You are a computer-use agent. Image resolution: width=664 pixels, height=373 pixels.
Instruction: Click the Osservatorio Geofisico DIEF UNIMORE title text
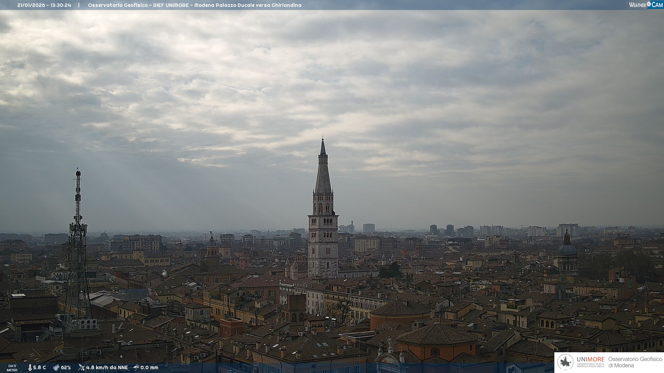point(194,5)
